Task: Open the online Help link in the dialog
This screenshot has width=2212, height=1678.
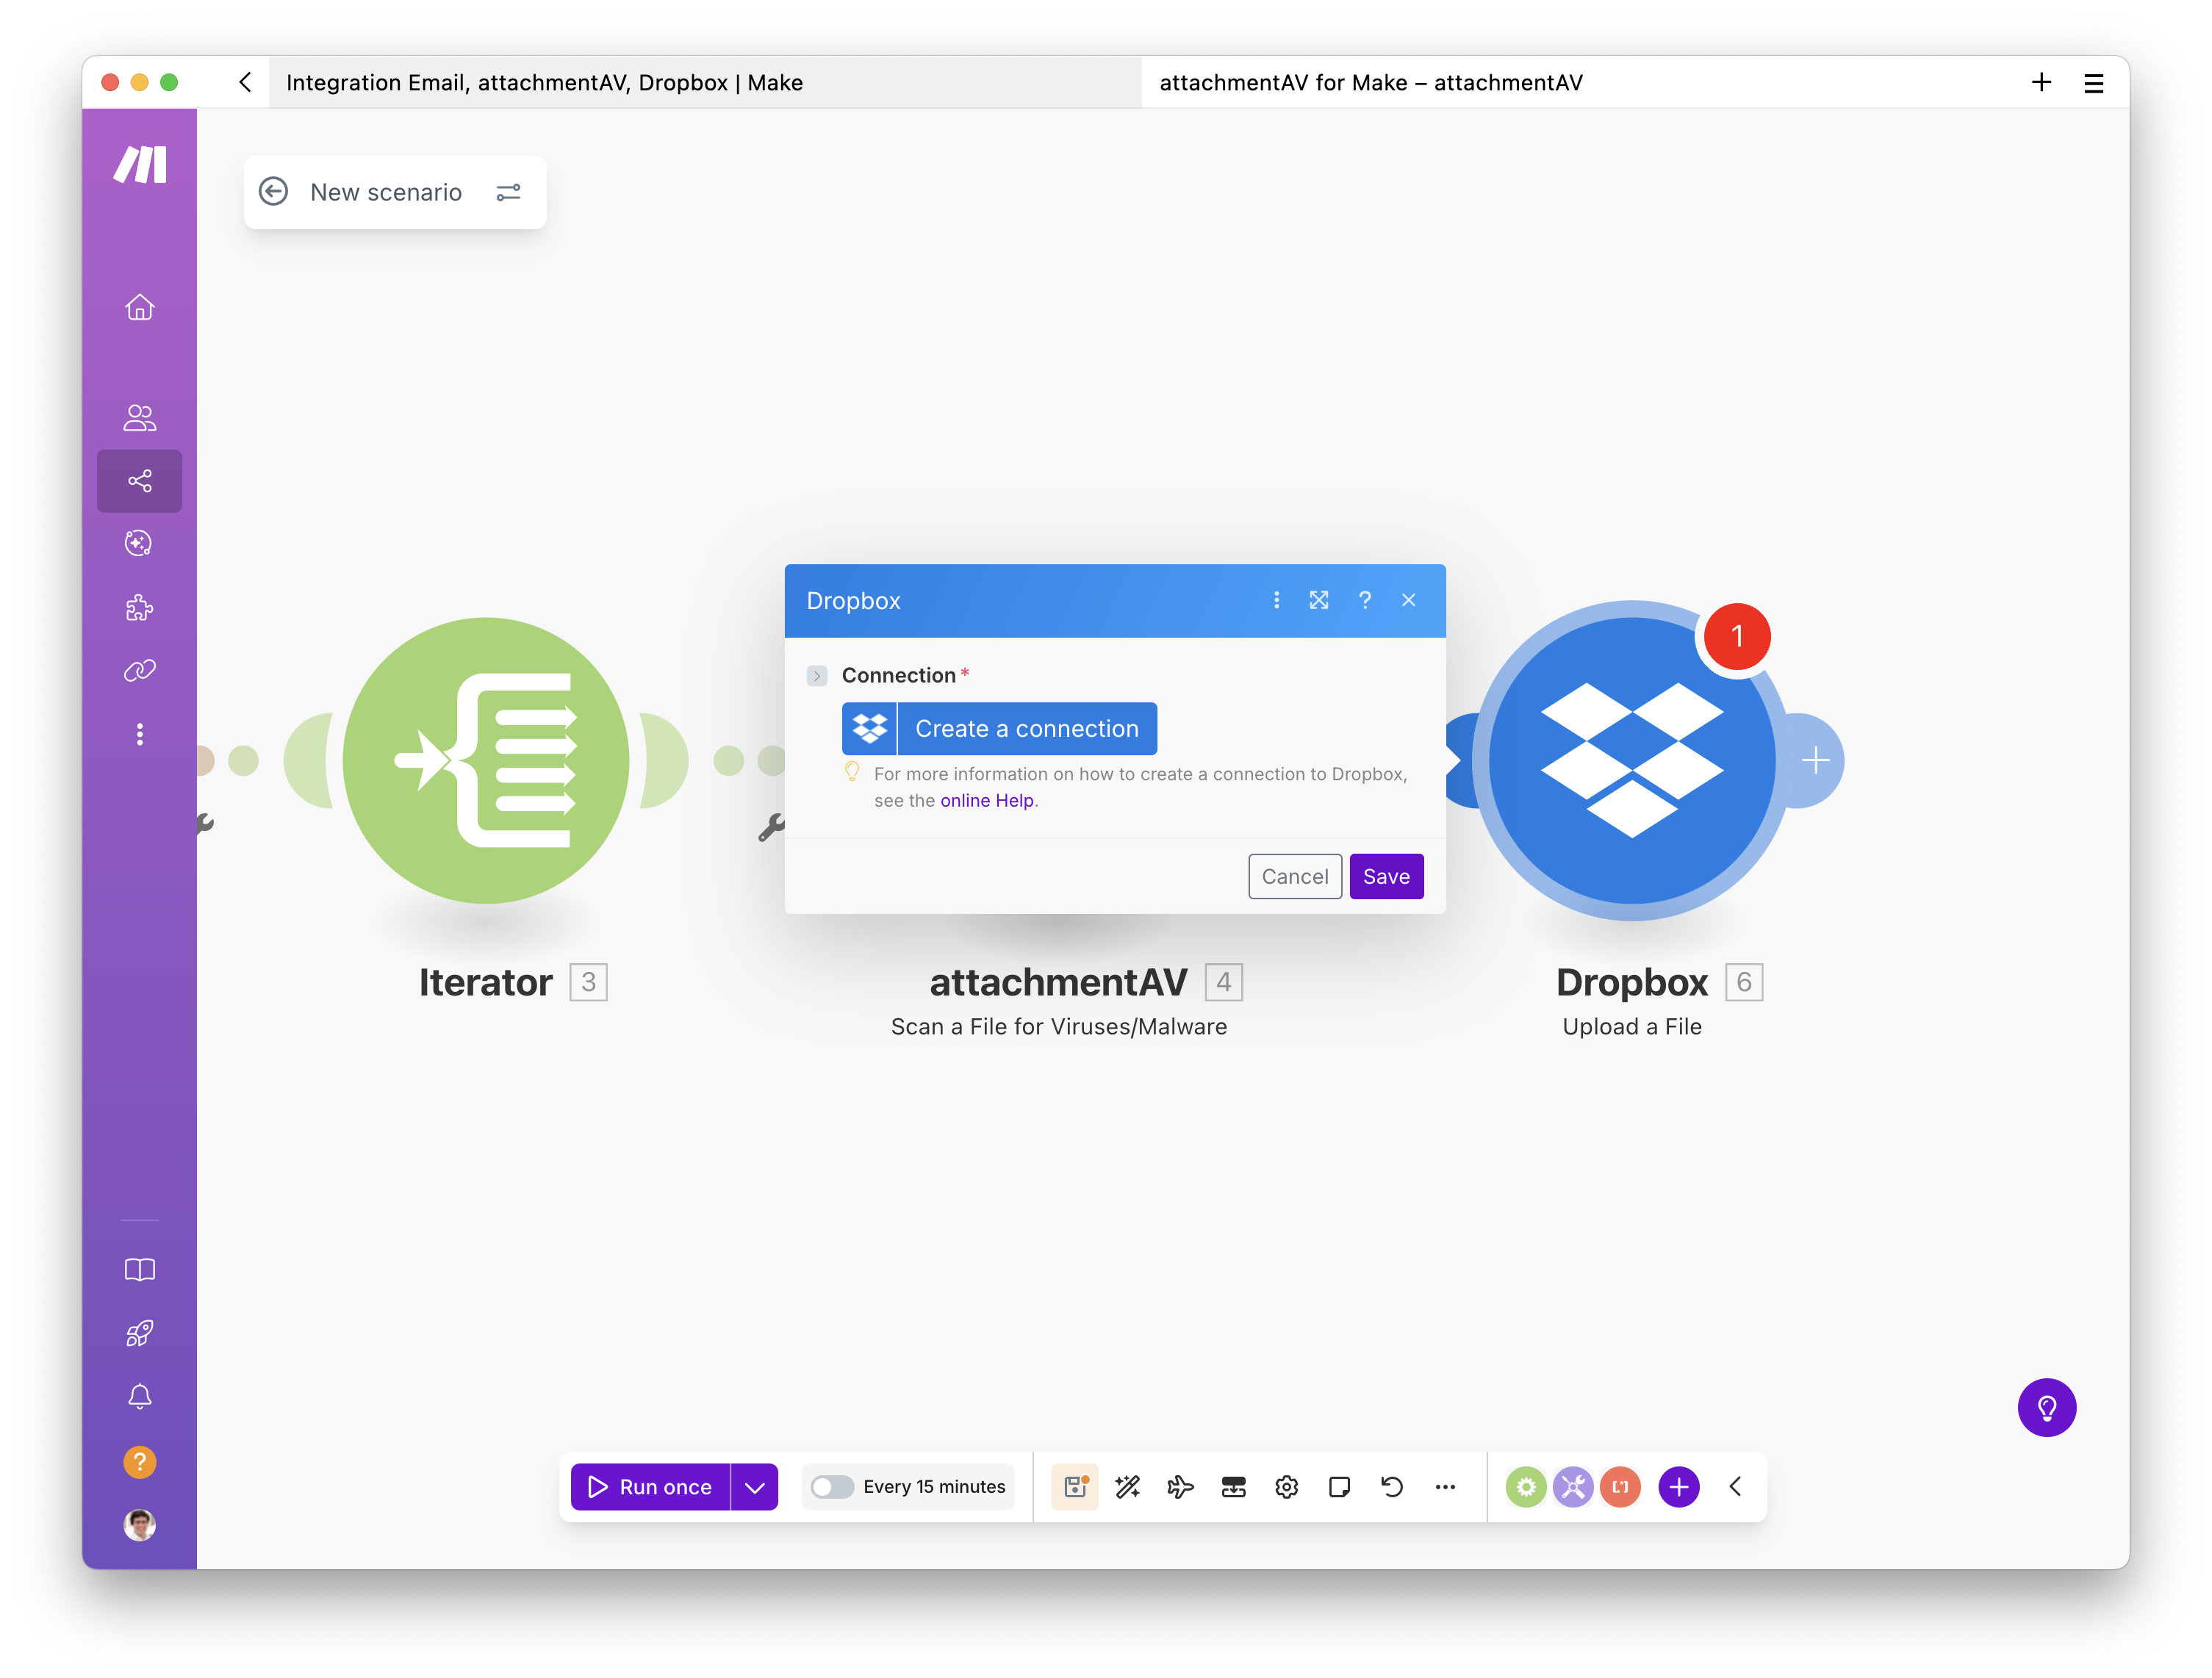Action: click(986, 800)
